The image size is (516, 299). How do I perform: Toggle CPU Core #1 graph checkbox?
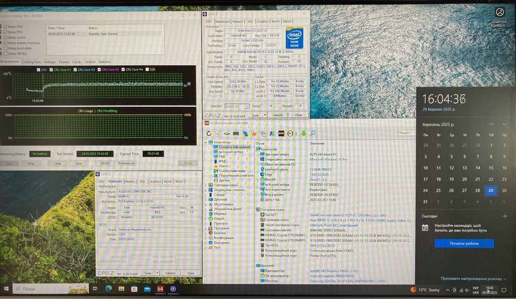coord(51,69)
